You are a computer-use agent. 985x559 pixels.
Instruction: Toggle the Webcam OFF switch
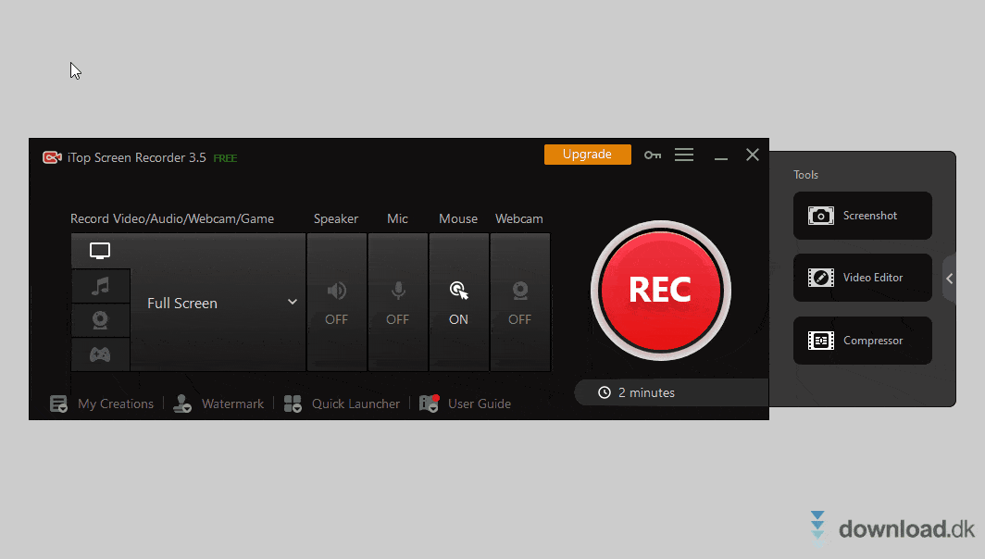519,303
